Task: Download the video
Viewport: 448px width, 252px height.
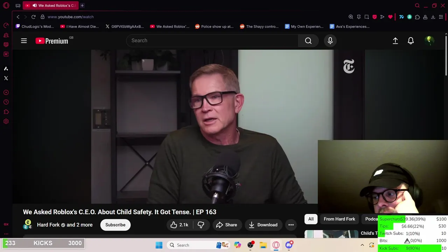Action: [x=263, y=225]
